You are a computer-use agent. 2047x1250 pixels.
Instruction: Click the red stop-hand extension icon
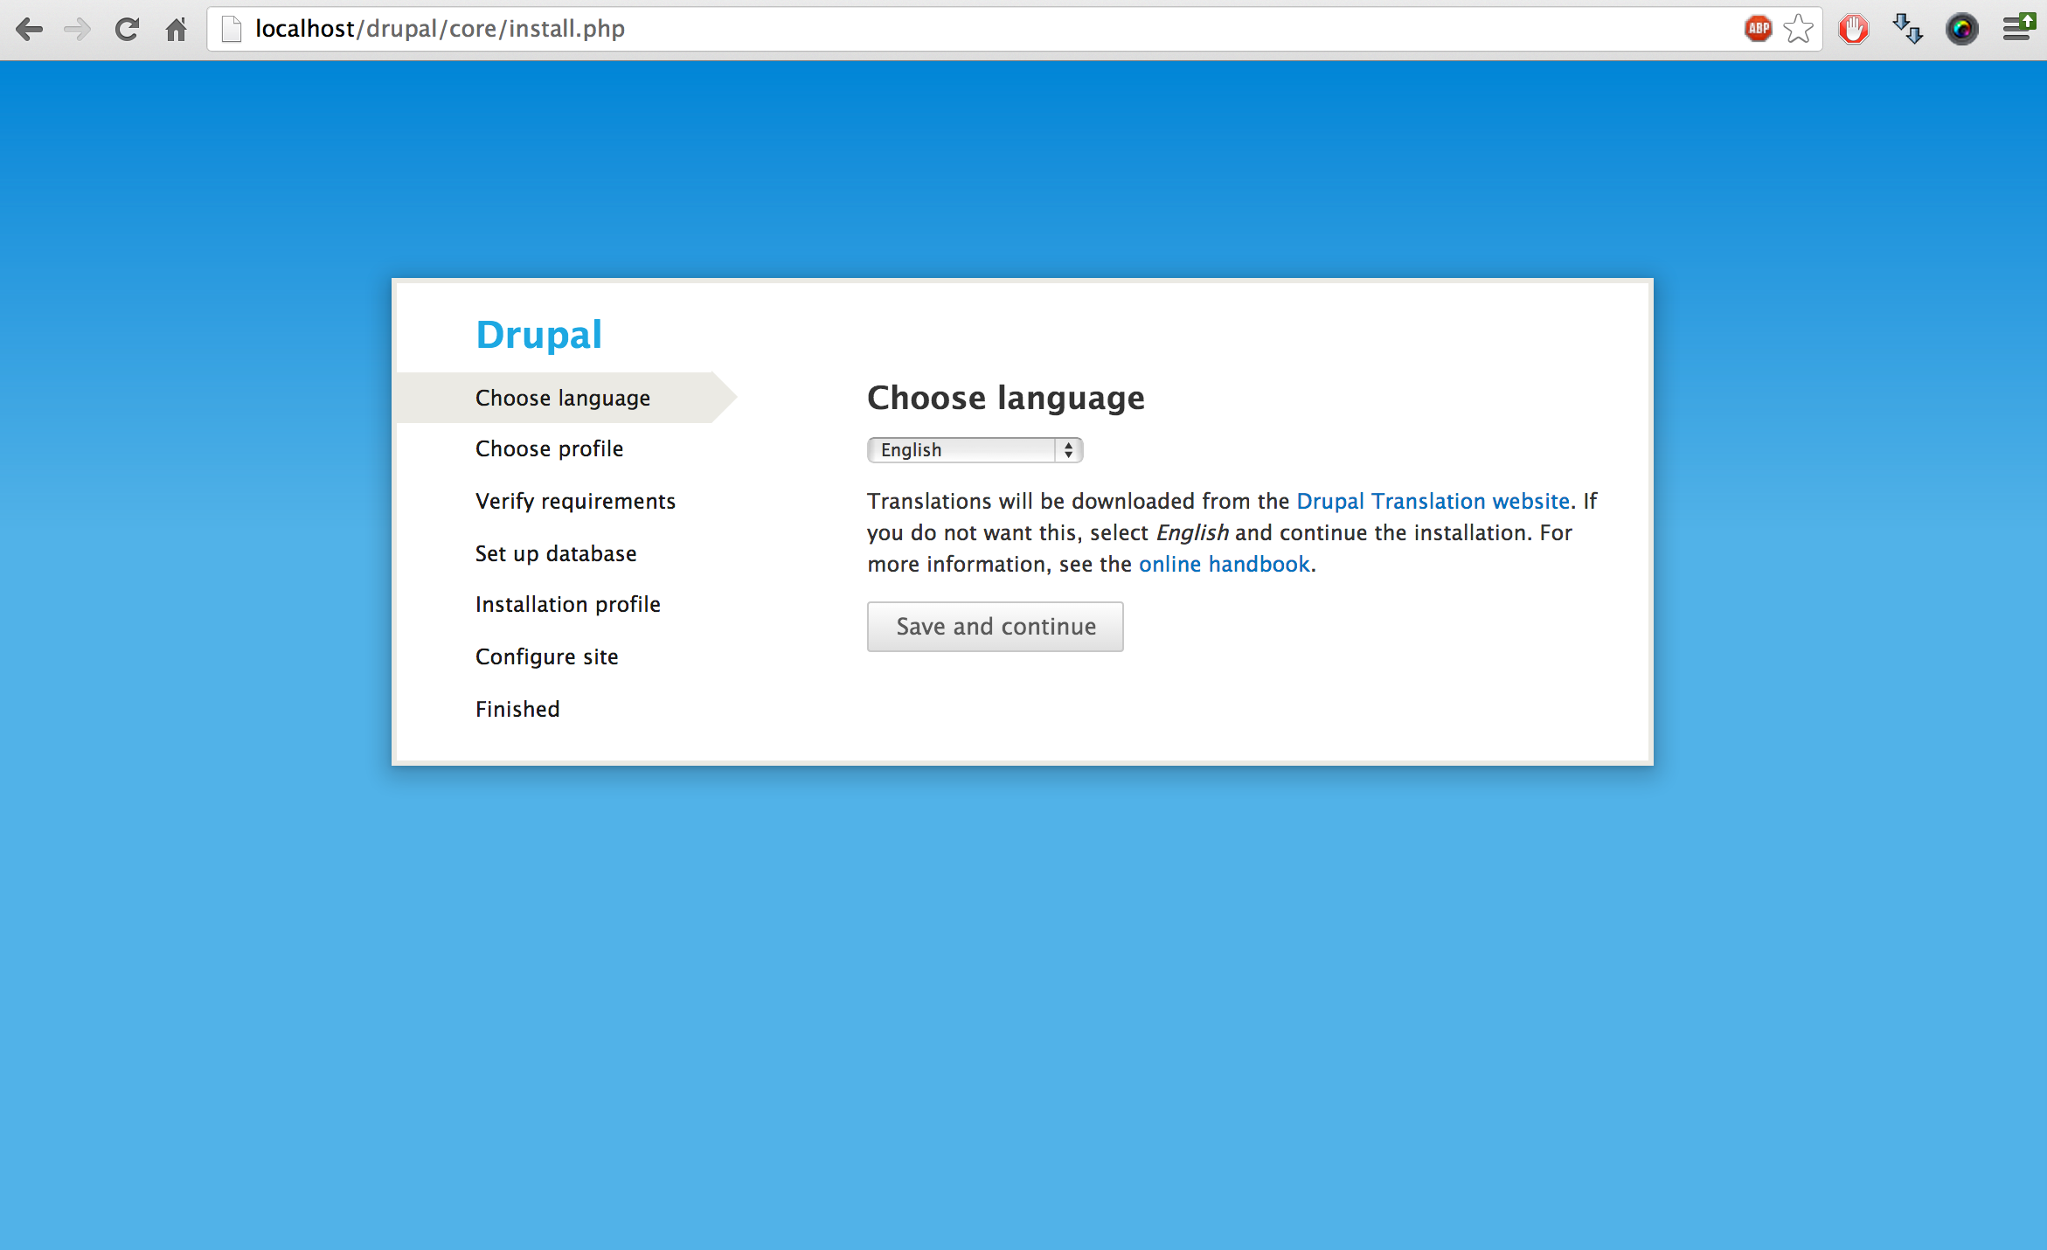1853,29
